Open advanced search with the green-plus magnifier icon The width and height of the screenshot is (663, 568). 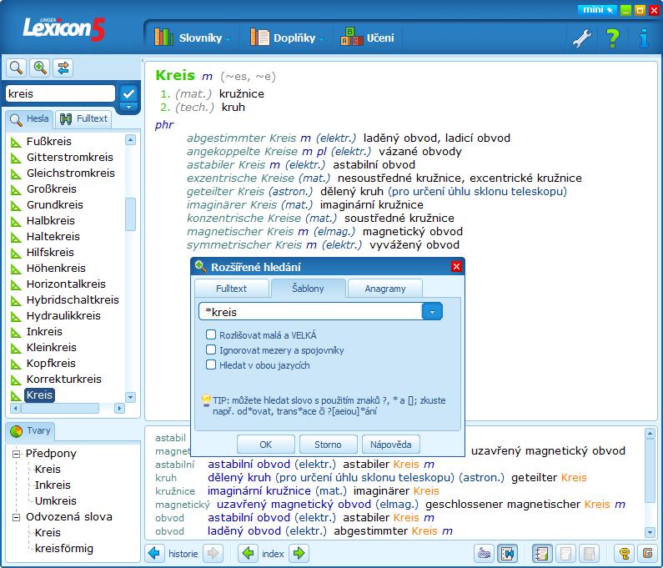[x=40, y=68]
